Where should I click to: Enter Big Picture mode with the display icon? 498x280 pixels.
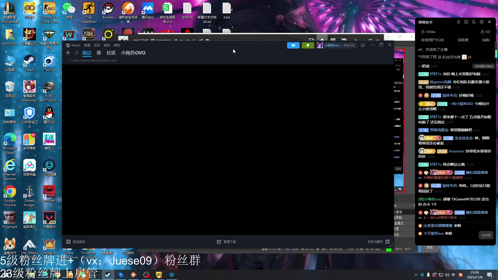click(x=363, y=45)
